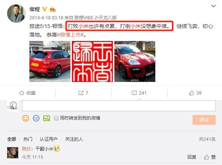The width and height of the screenshot is (222, 165).
Task: Switch to 热门 comments tab
Action: [x=28, y=139]
